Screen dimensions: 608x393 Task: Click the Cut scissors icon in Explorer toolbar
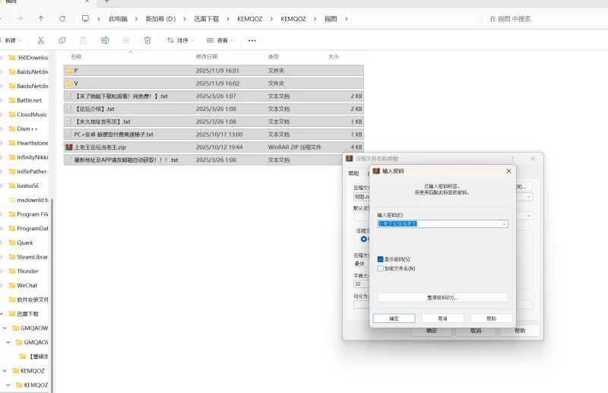41,40
